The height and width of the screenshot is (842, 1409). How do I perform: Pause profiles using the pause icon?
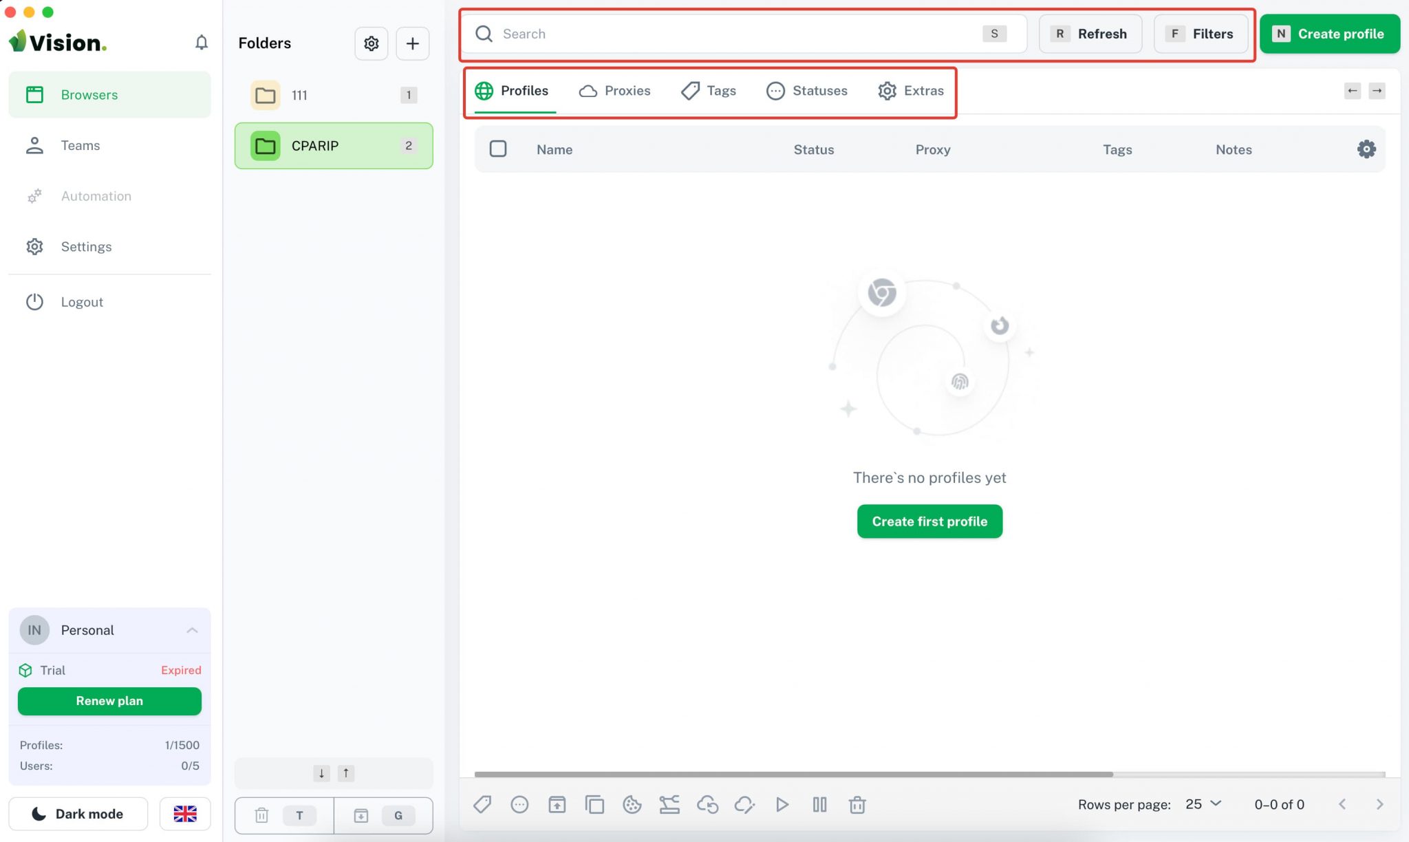(819, 804)
